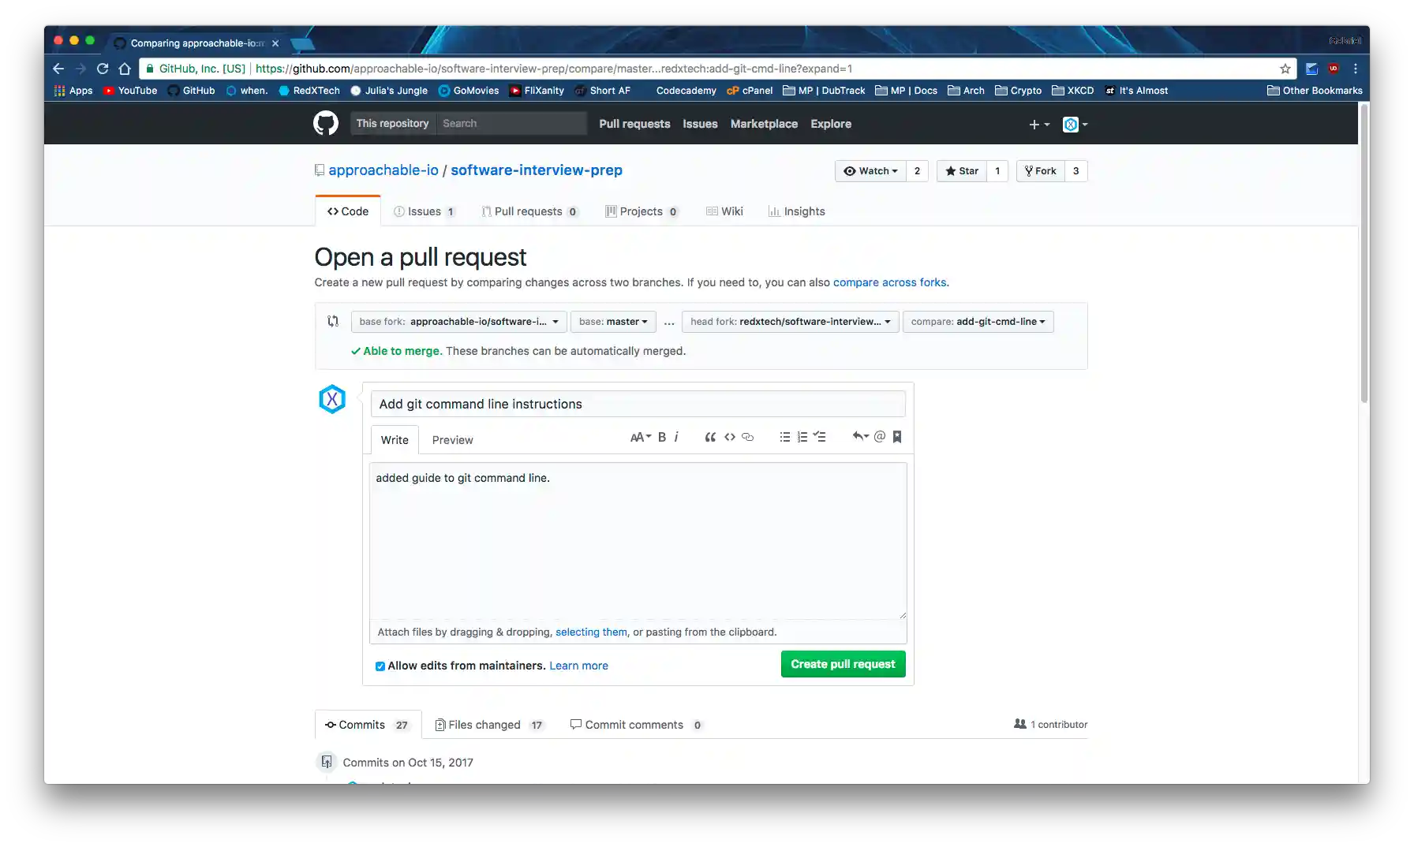Open the user avatar menu

pyautogui.click(x=1075, y=125)
